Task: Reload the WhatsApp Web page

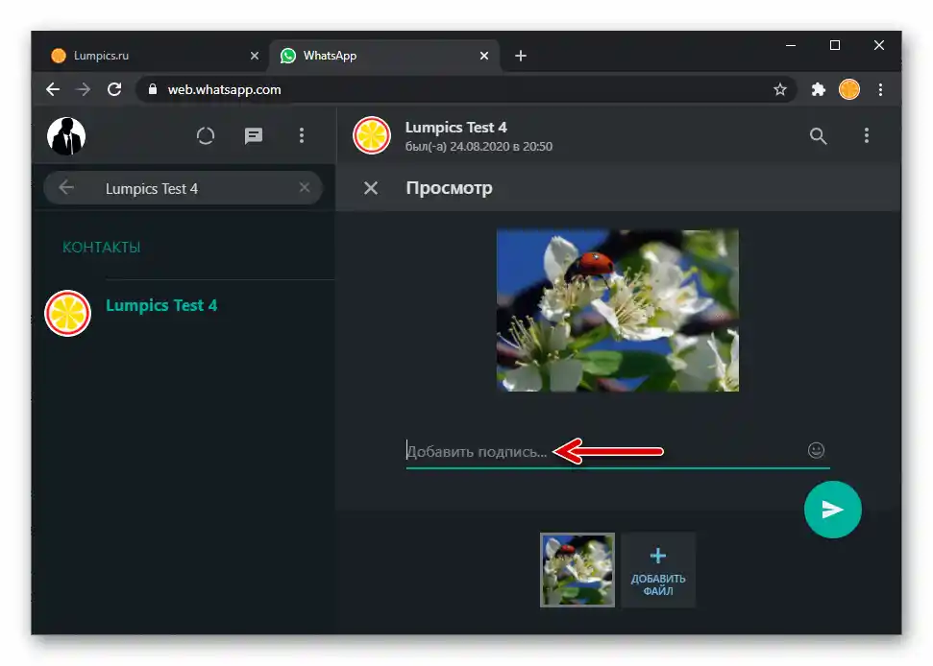Action: pyautogui.click(x=114, y=89)
